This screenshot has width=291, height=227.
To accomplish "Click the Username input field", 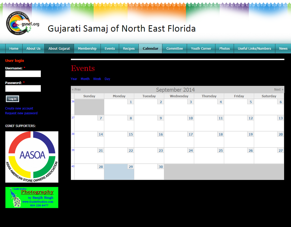I will tap(23, 74).
